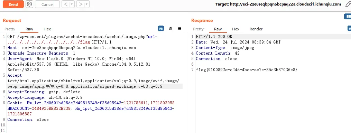Switch Request view to Hex tab
Screen dimensions: 351x133
(47, 29)
